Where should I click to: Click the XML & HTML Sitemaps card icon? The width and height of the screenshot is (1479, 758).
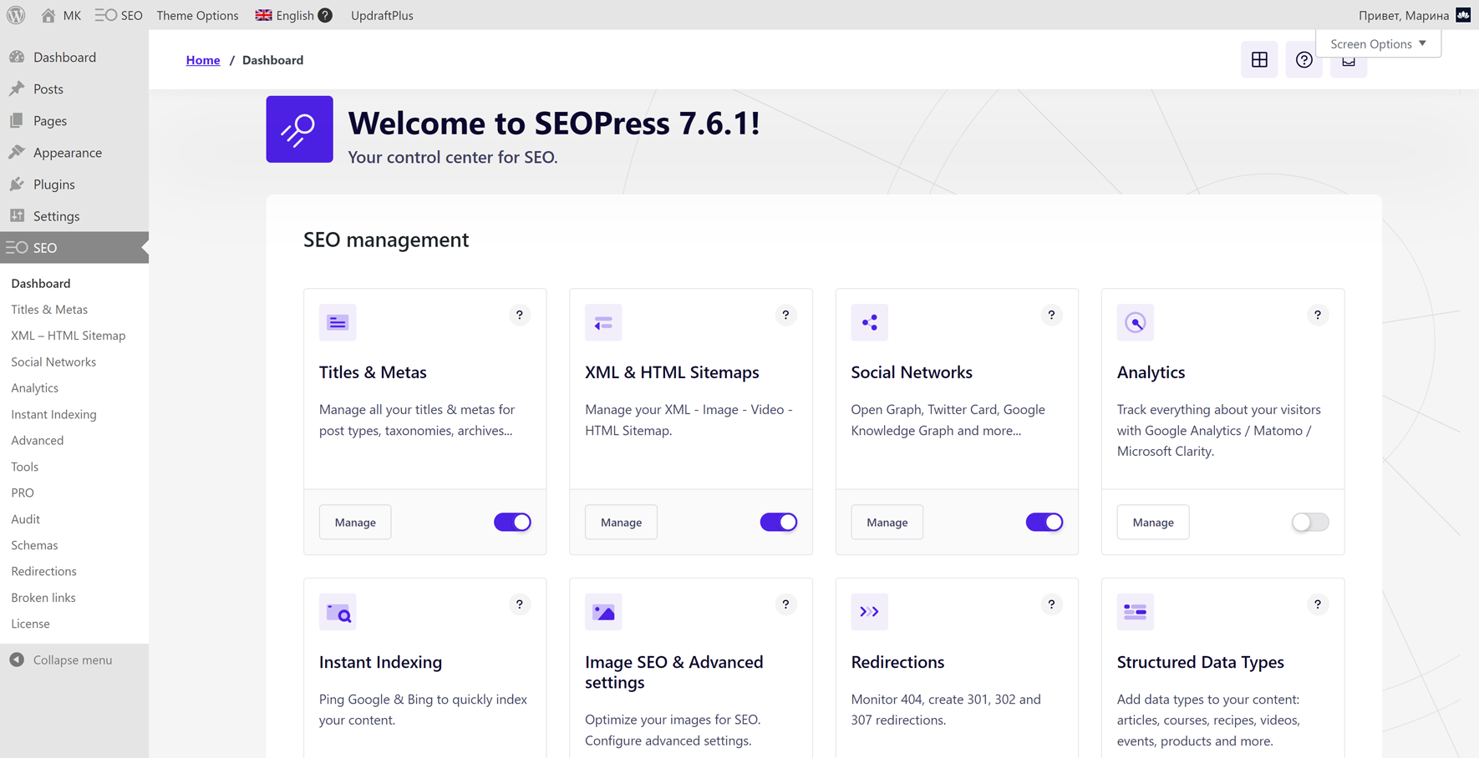click(603, 322)
